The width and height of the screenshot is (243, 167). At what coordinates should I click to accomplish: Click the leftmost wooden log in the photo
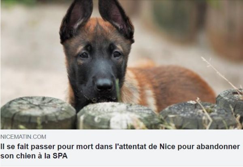click(x=38, y=113)
